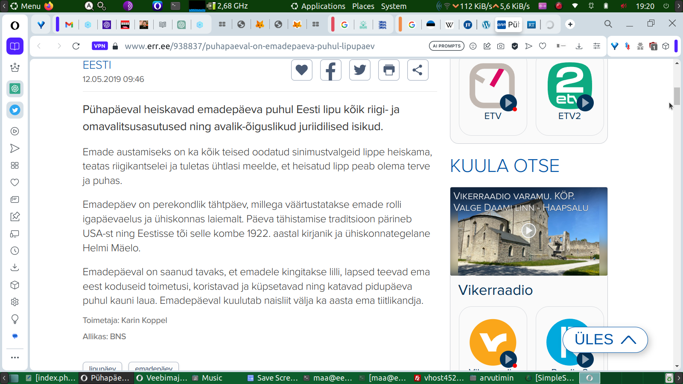The height and width of the screenshot is (384, 683).
Task: Open the lightbulb tips icon in sidebar
Action: click(15, 319)
